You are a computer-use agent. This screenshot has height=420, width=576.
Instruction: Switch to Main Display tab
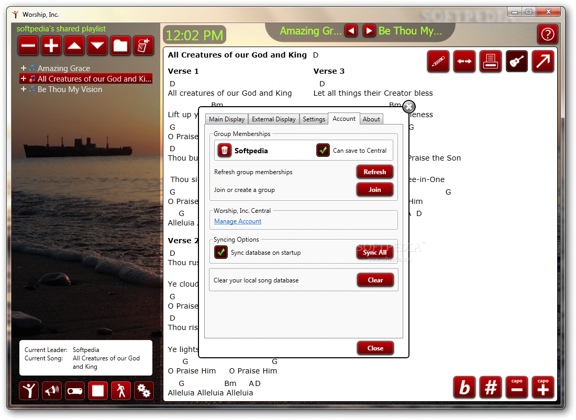click(x=227, y=119)
